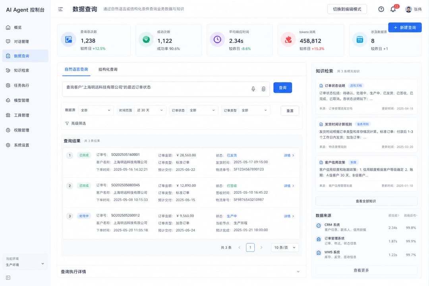Click the 涉及数据源 calendar icon
This screenshot has width=429, height=286.
[359, 39]
